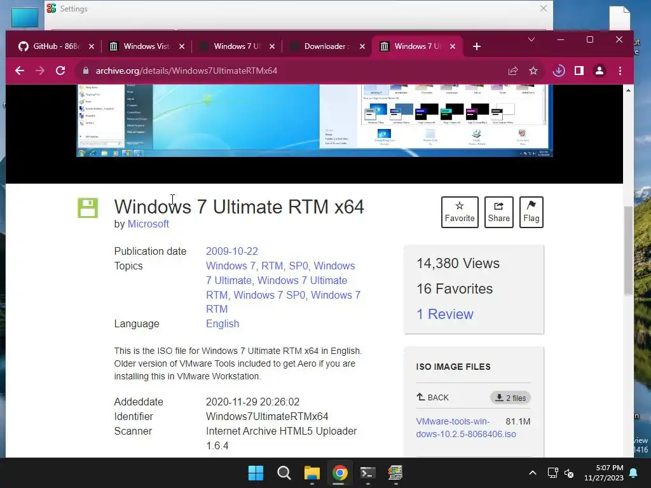Click the Chrome taskbar icon
The width and height of the screenshot is (651, 488).
click(x=339, y=473)
